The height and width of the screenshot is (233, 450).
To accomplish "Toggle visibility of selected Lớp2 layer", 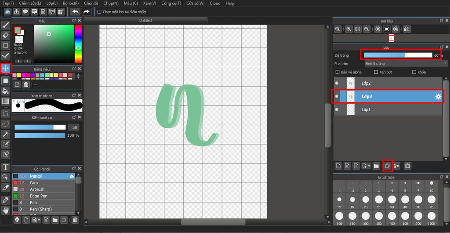I will (337, 96).
